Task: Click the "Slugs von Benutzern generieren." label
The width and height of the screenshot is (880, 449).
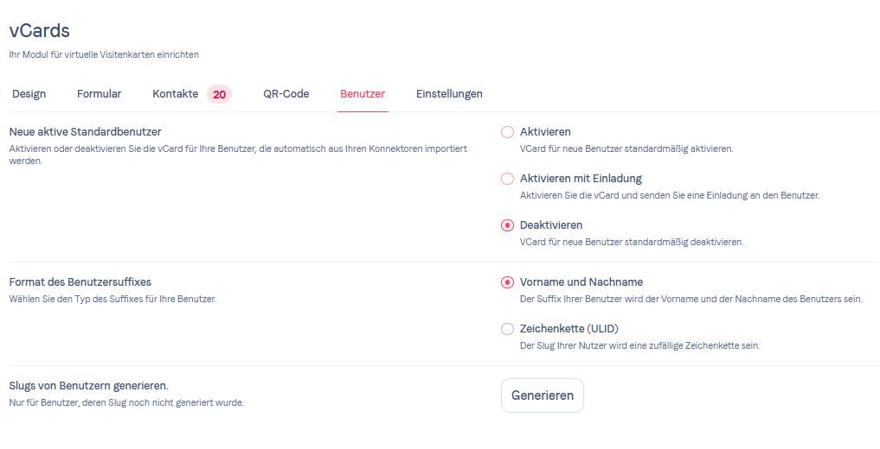Action: [88, 386]
